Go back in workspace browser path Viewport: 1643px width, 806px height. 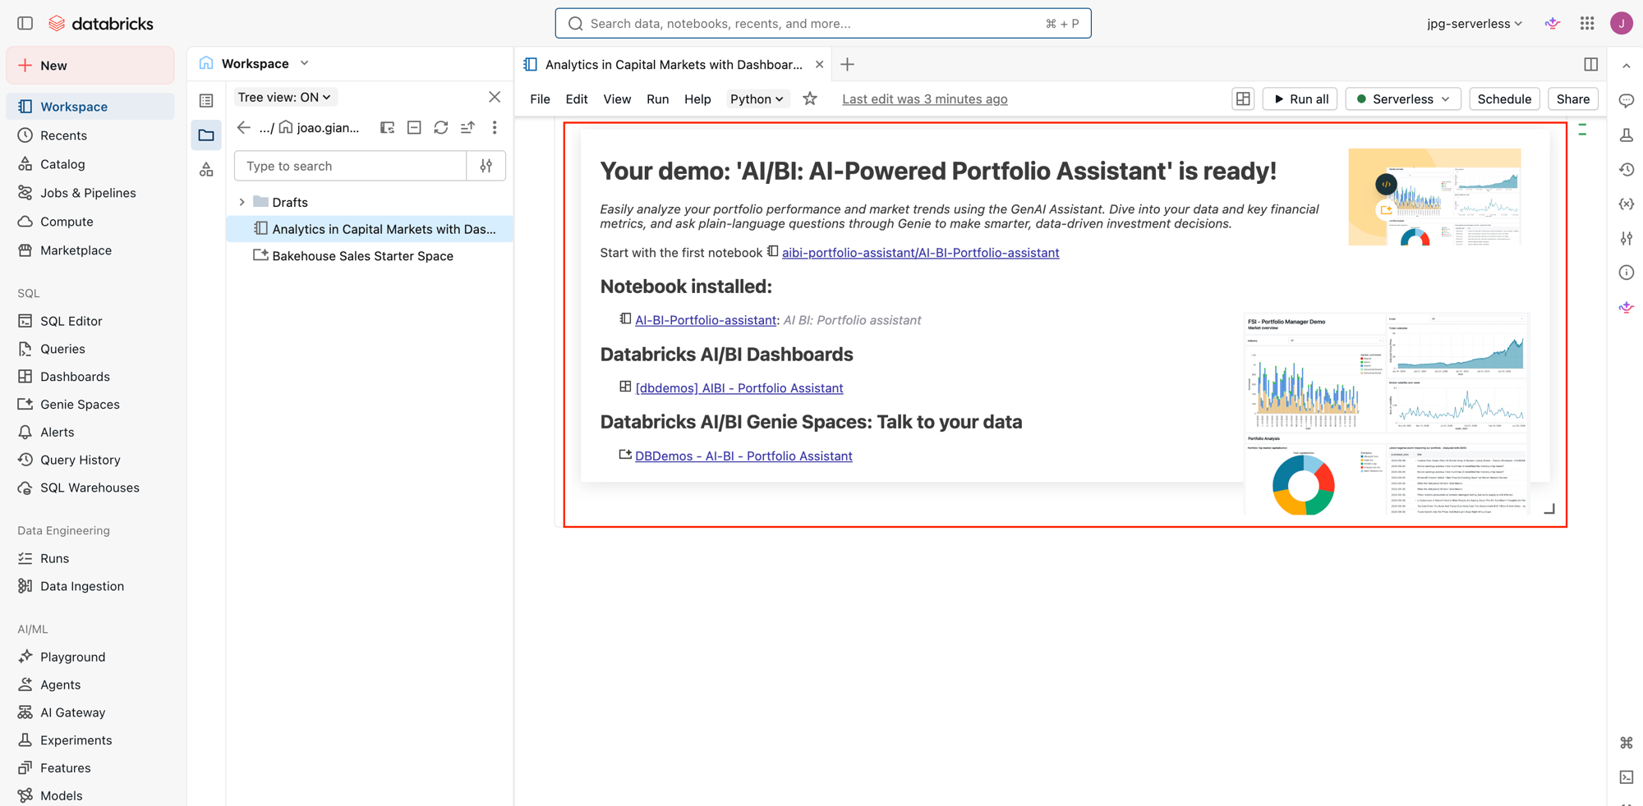(x=243, y=127)
